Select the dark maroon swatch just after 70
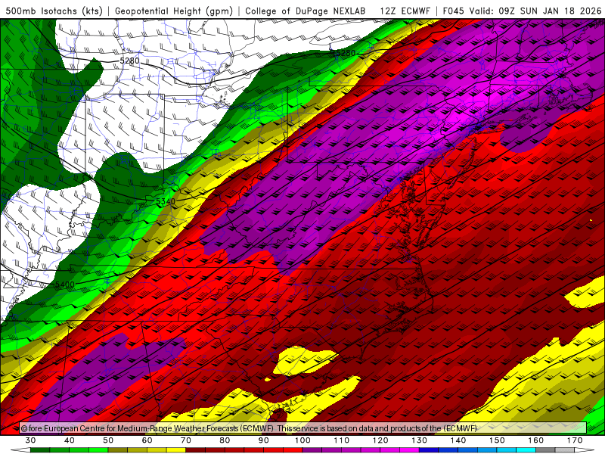This screenshot has width=605, height=454. point(196,450)
